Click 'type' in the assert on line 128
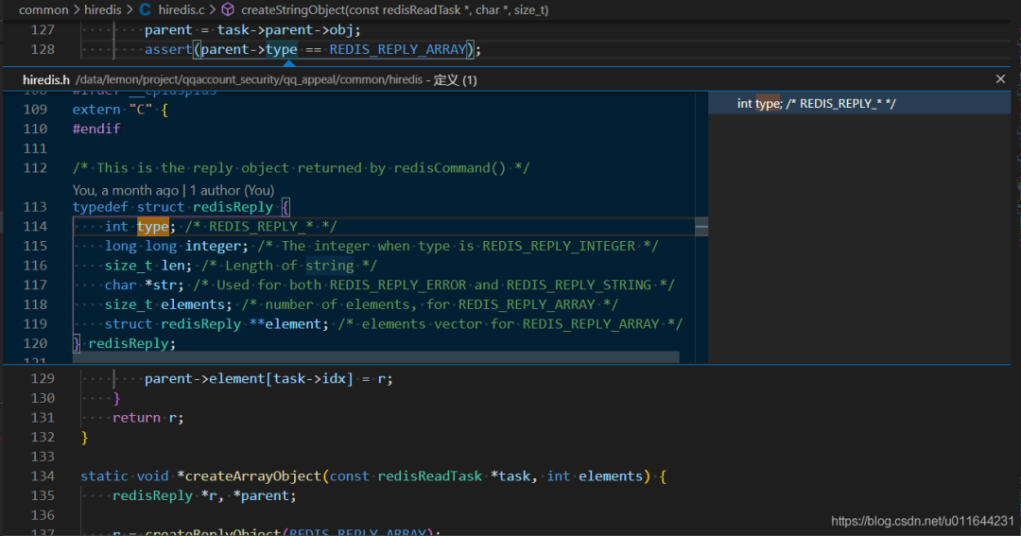Image resolution: width=1021 pixels, height=536 pixels. point(281,49)
